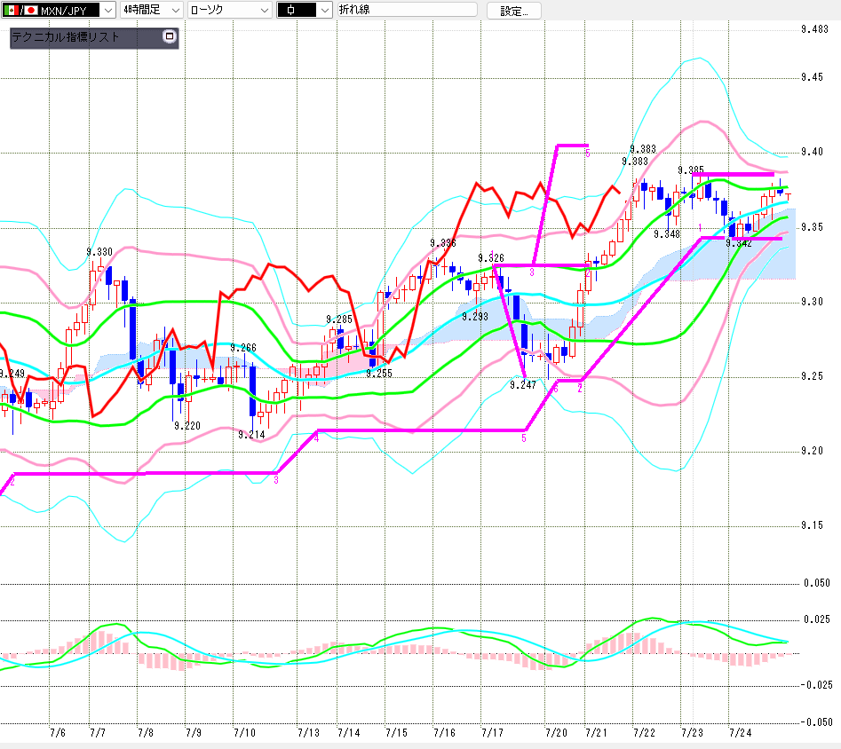Expand the 4時間足 timeframe dropdown
Viewport: 841px width, 749px height.
152,10
